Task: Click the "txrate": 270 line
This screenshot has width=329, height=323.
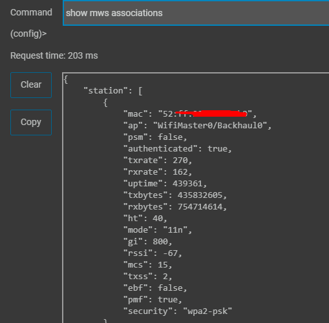Action: click(x=158, y=161)
